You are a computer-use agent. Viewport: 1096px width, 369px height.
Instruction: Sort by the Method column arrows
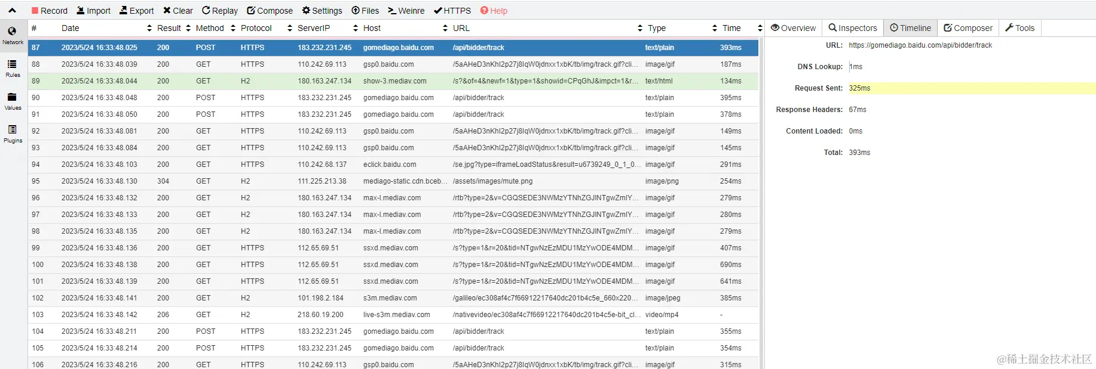coord(233,28)
